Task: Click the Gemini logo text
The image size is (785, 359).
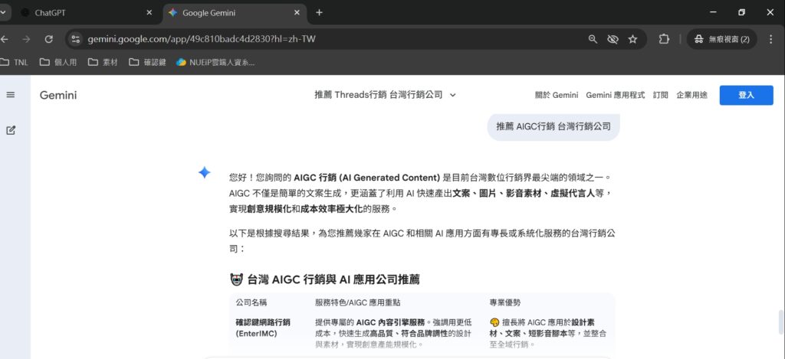Action: pyautogui.click(x=58, y=95)
